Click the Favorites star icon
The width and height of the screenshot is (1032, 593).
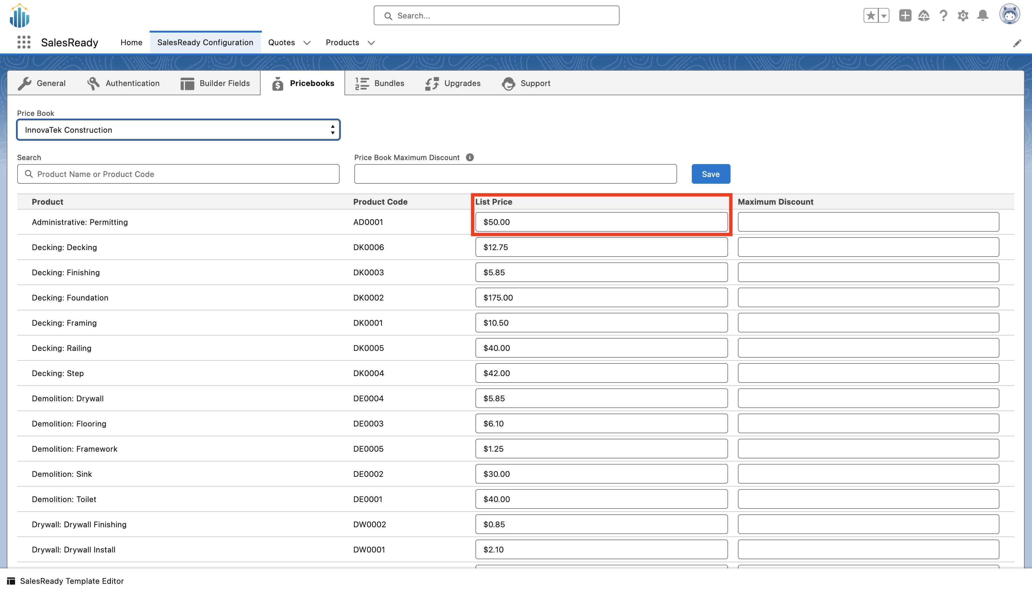[870, 15]
